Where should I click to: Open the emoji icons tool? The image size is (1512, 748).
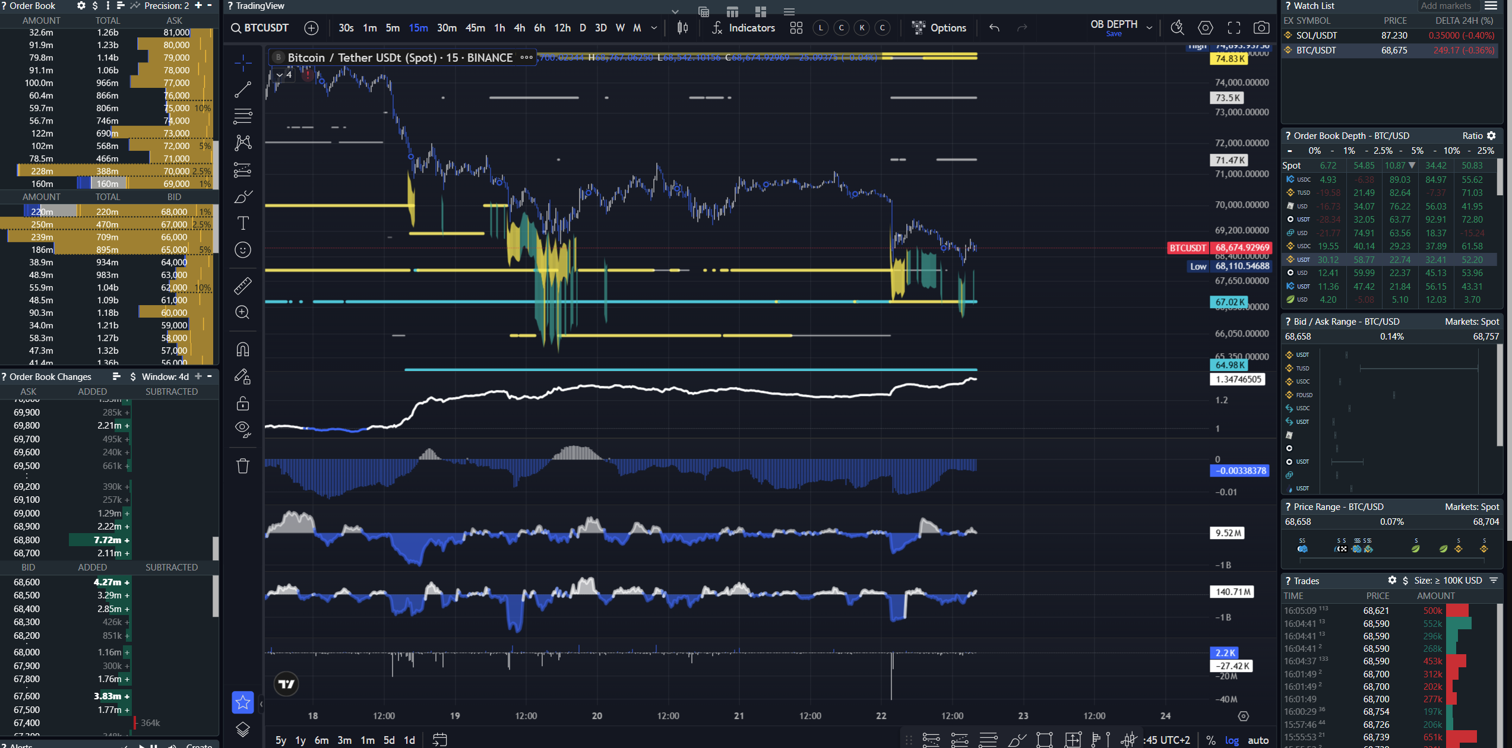(x=243, y=250)
